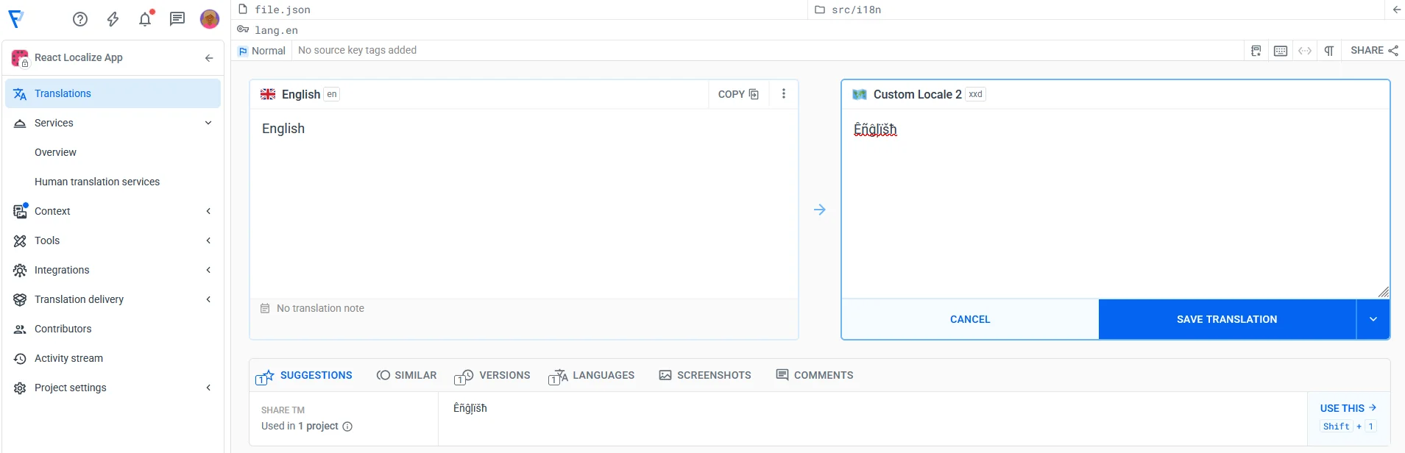Viewport: 1405px width, 453px height.
Task: Collapse sidebar with the back arrow
Action: (209, 57)
